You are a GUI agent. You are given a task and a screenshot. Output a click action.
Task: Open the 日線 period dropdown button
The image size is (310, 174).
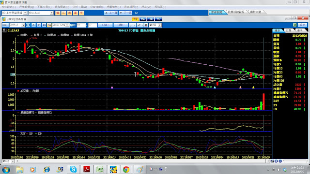point(121,25)
